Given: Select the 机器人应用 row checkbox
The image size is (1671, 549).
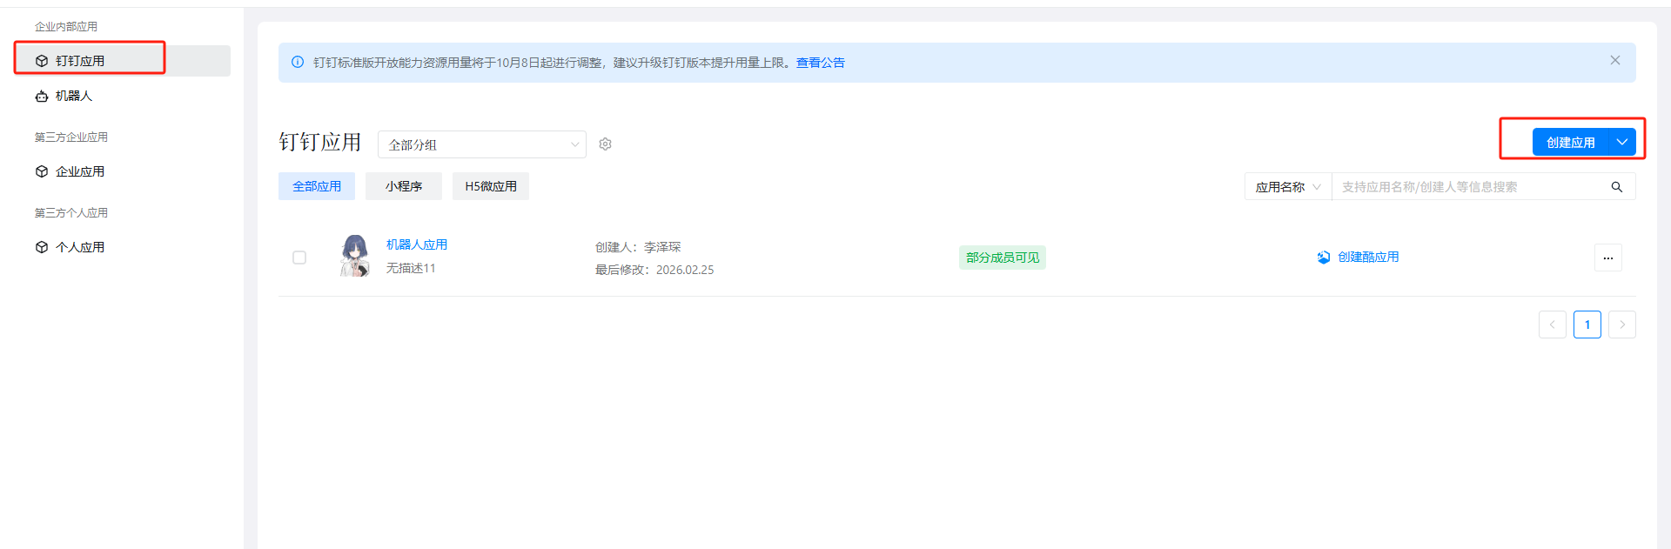Looking at the screenshot, I should coord(299,258).
